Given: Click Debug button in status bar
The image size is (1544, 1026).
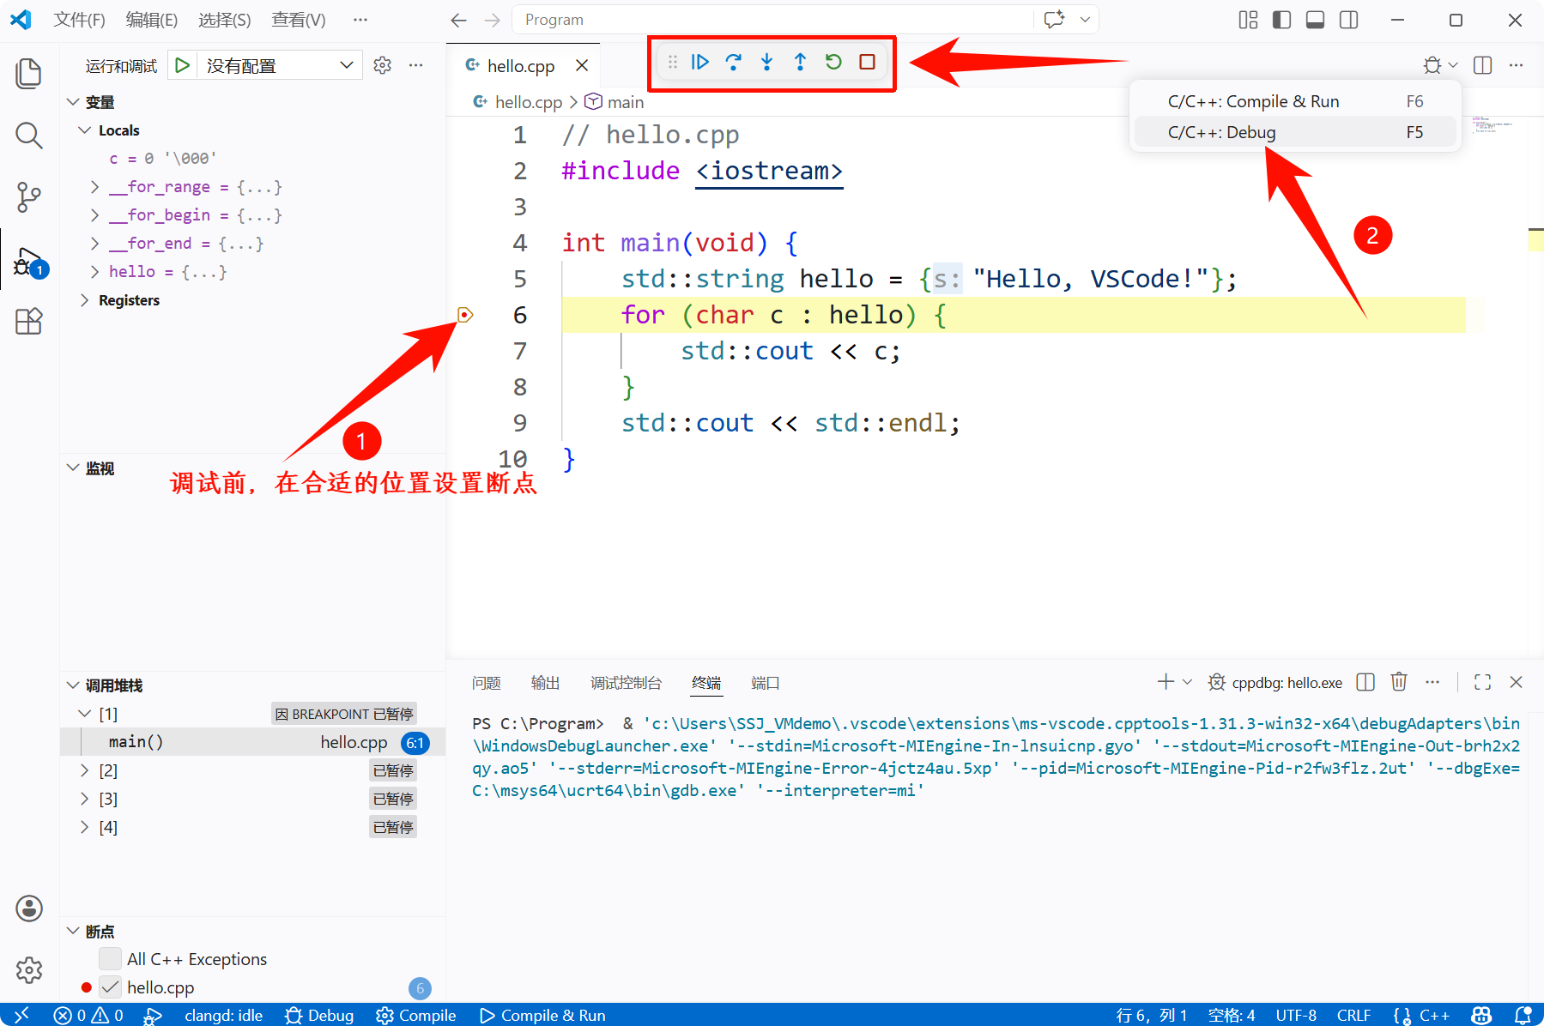Looking at the screenshot, I should 319,1015.
